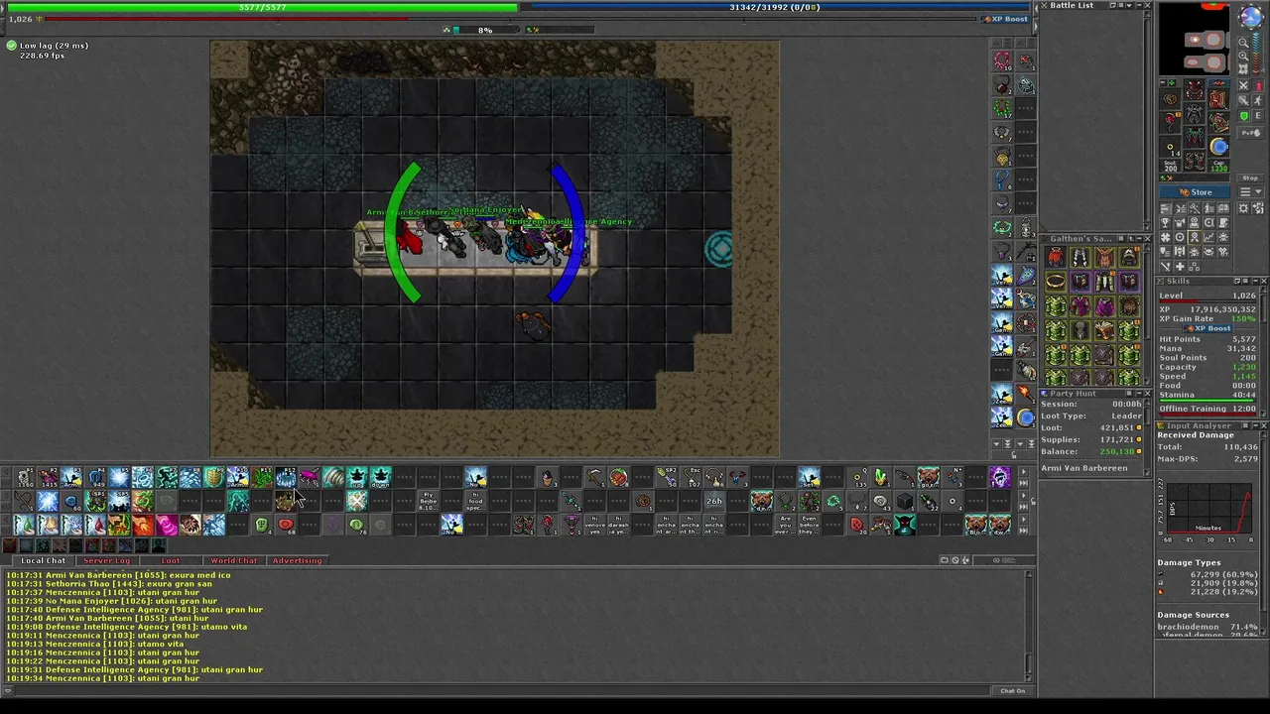Click the icon right of the gear
1270x714 pixels.
tap(1259, 208)
